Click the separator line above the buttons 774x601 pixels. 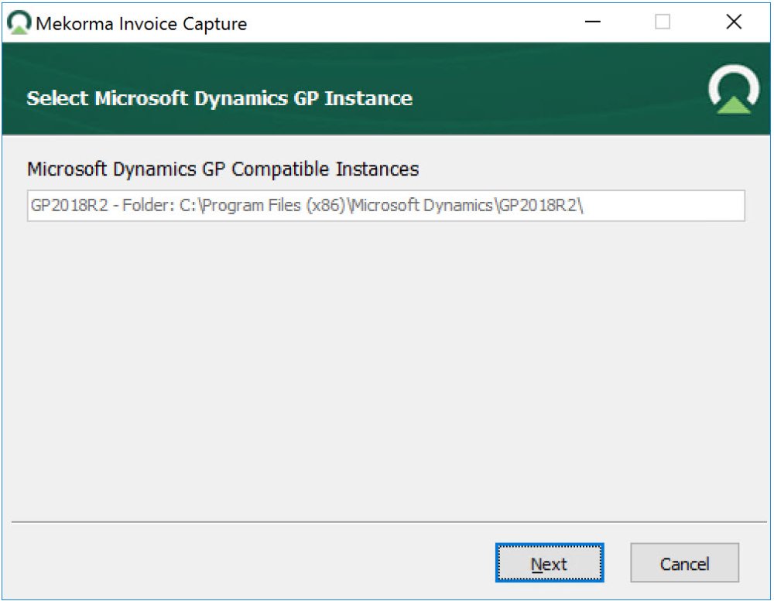pyautogui.click(x=385, y=522)
